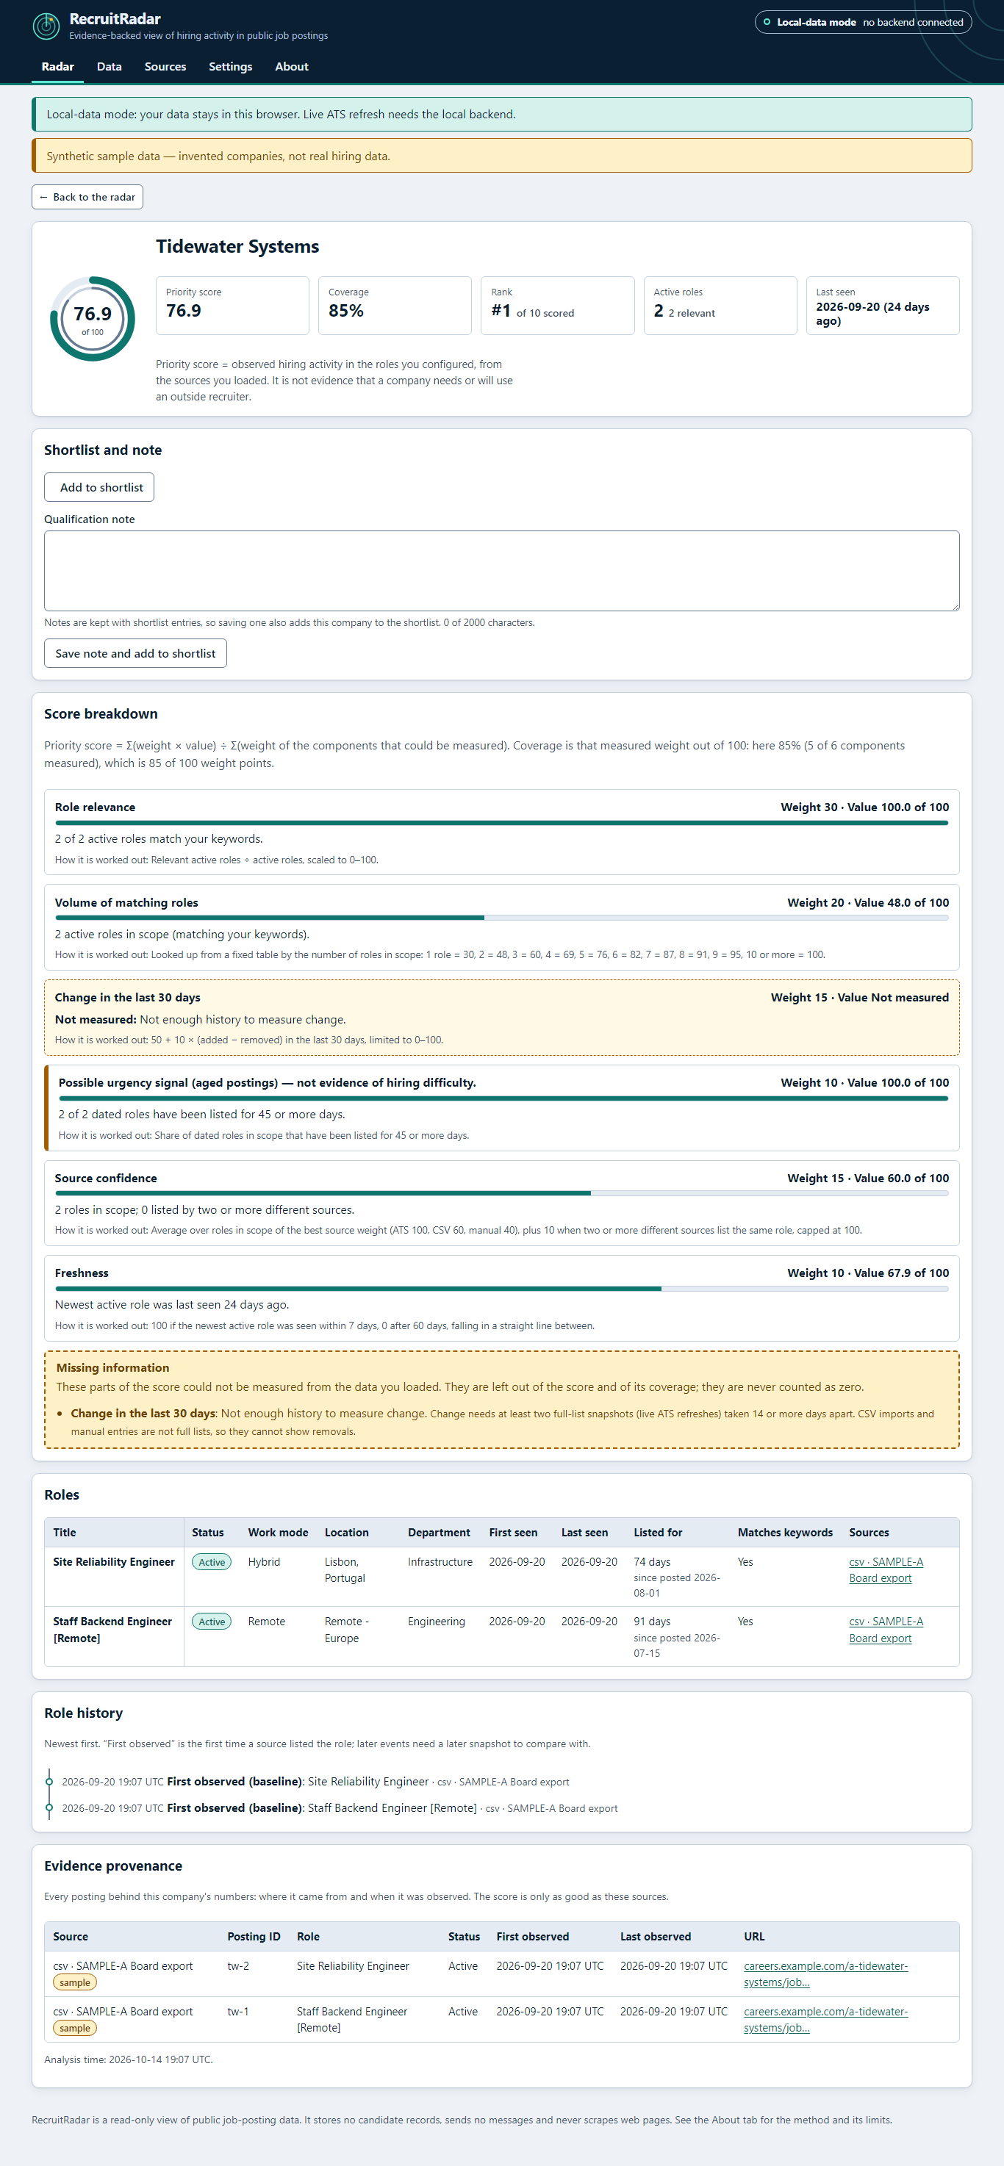The width and height of the screenshot is (1004, 2166).
Task: Click the Site Reliability Engineer role history entry
Action: (315, 1782)
